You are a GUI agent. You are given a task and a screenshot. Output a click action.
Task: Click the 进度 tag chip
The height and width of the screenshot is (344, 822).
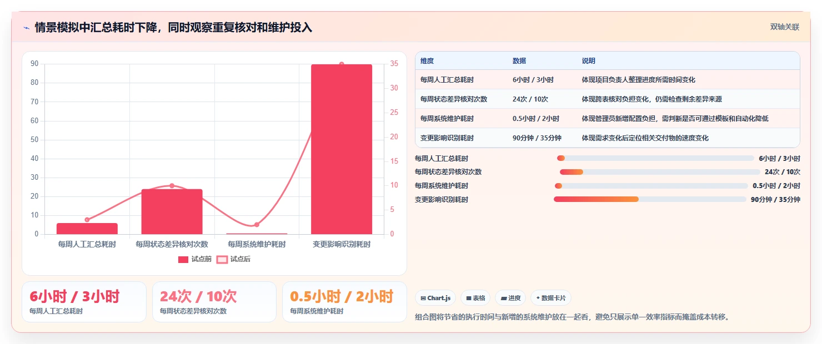click(x=510, y=298)
